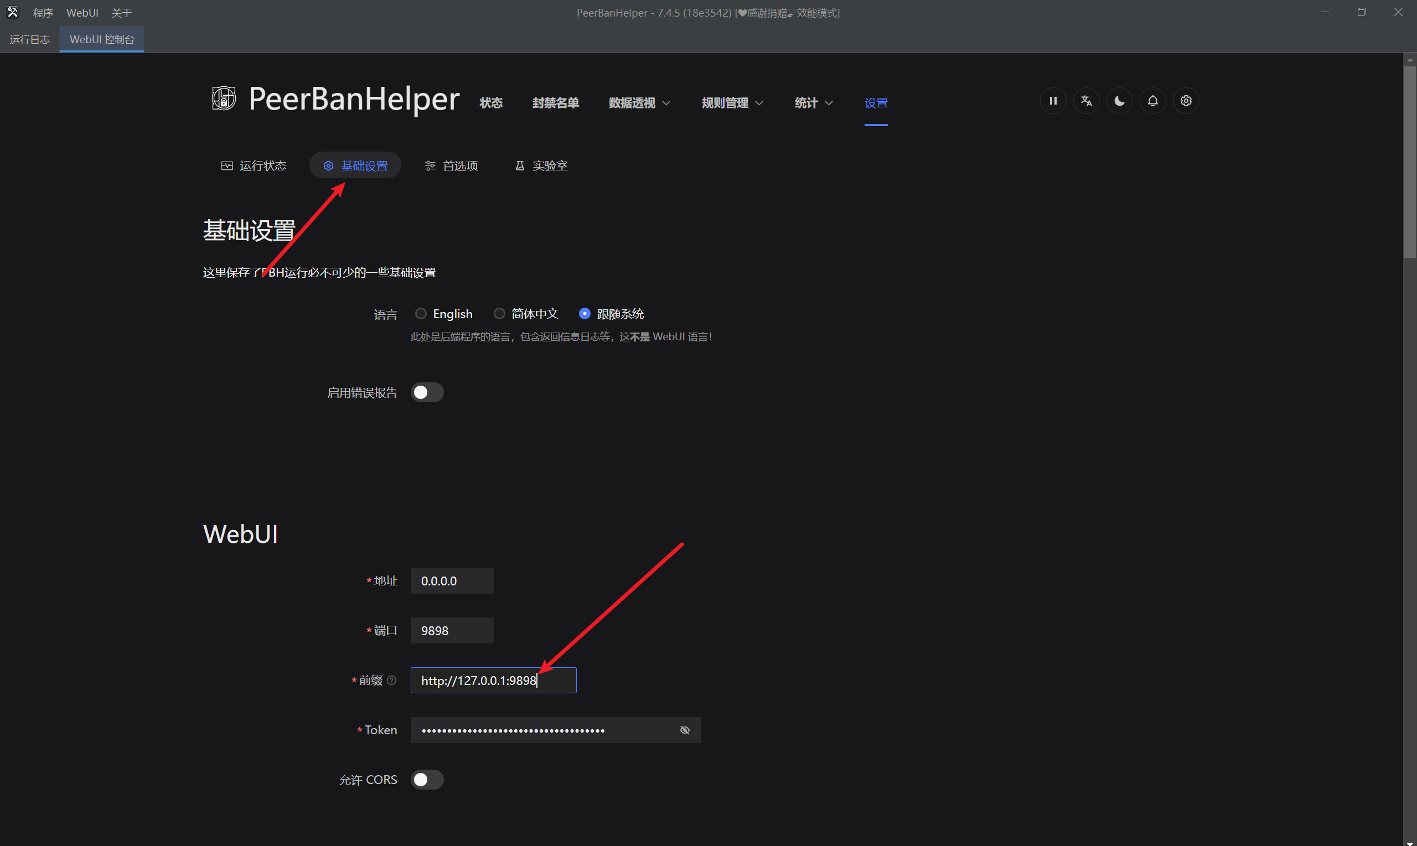
Task: Click the PeerBanHelper logo icon
Action: pyautogui.click(x=224, y=98)
